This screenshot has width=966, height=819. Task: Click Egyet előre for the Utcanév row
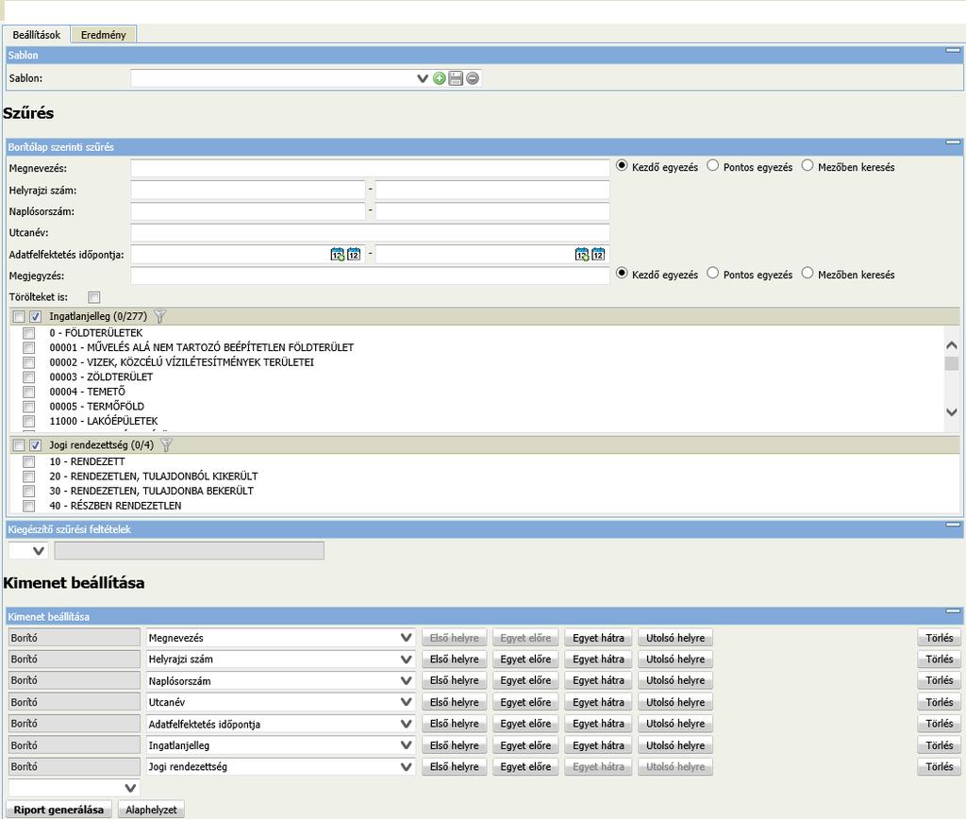click(x=525, y=702)
